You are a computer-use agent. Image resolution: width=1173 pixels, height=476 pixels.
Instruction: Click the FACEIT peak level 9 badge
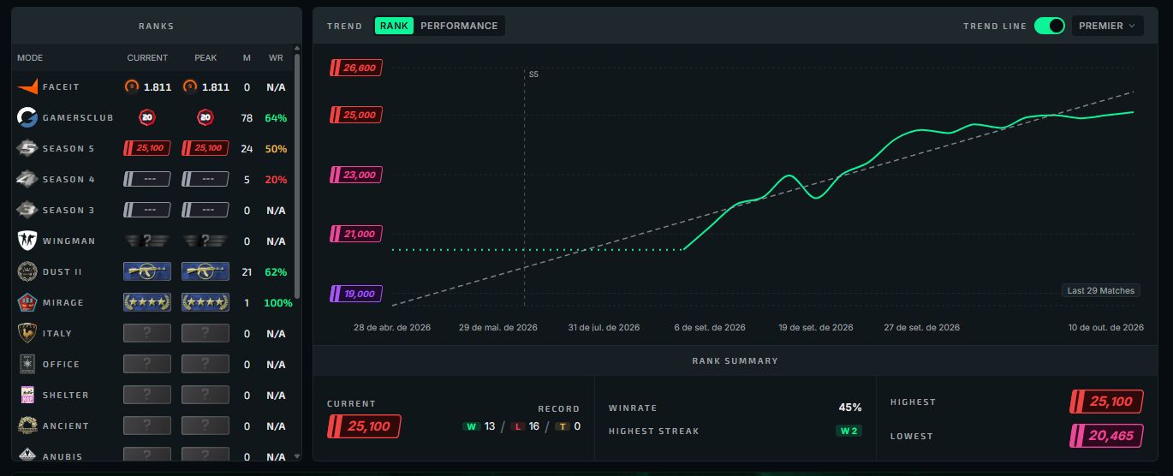tap(189, 86)
